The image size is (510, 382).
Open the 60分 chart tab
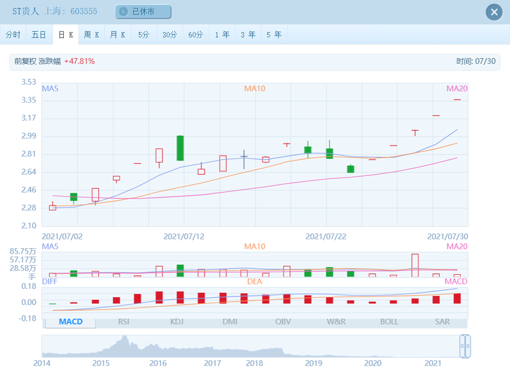196,34
